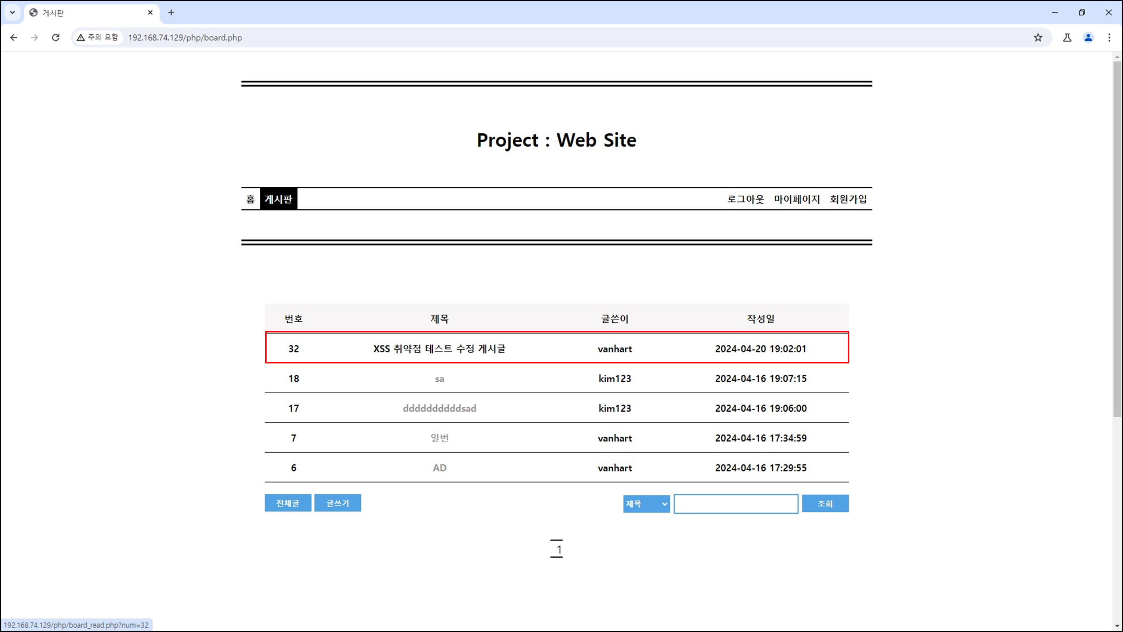Screen dimensions: 1123x632
Task: Open Chrome Labs flask icon
Action: [1067, 37]
